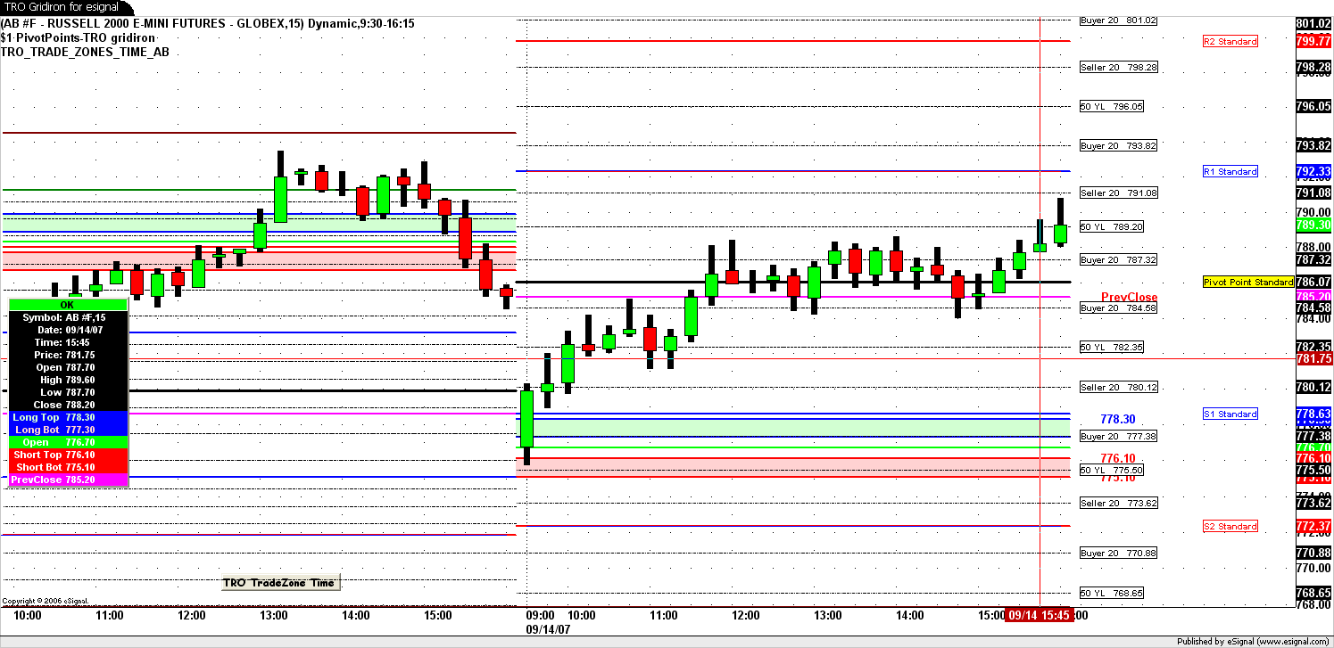Click the Buyer 20 770.88 level label
Screen dimensions: 1334x648
click(x=1118, y=553)
